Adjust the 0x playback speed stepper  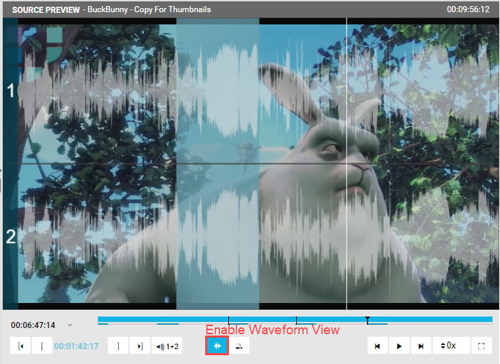coord(451,346)
